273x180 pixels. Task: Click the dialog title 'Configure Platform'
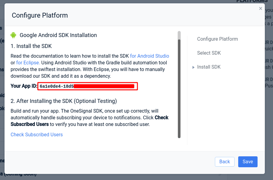[x=40, y=15]
